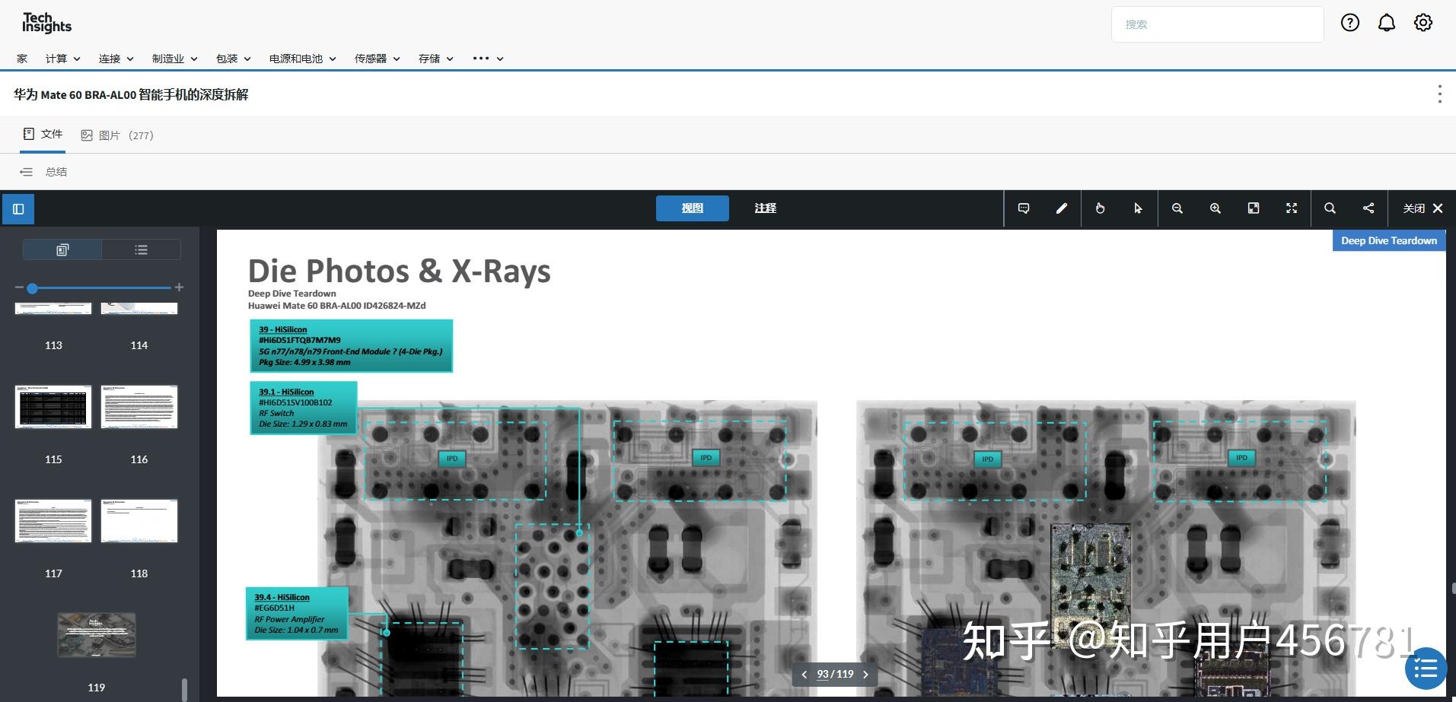Increase thumbnail size with plus icon
1456x702 pixels.
point(179,287)
